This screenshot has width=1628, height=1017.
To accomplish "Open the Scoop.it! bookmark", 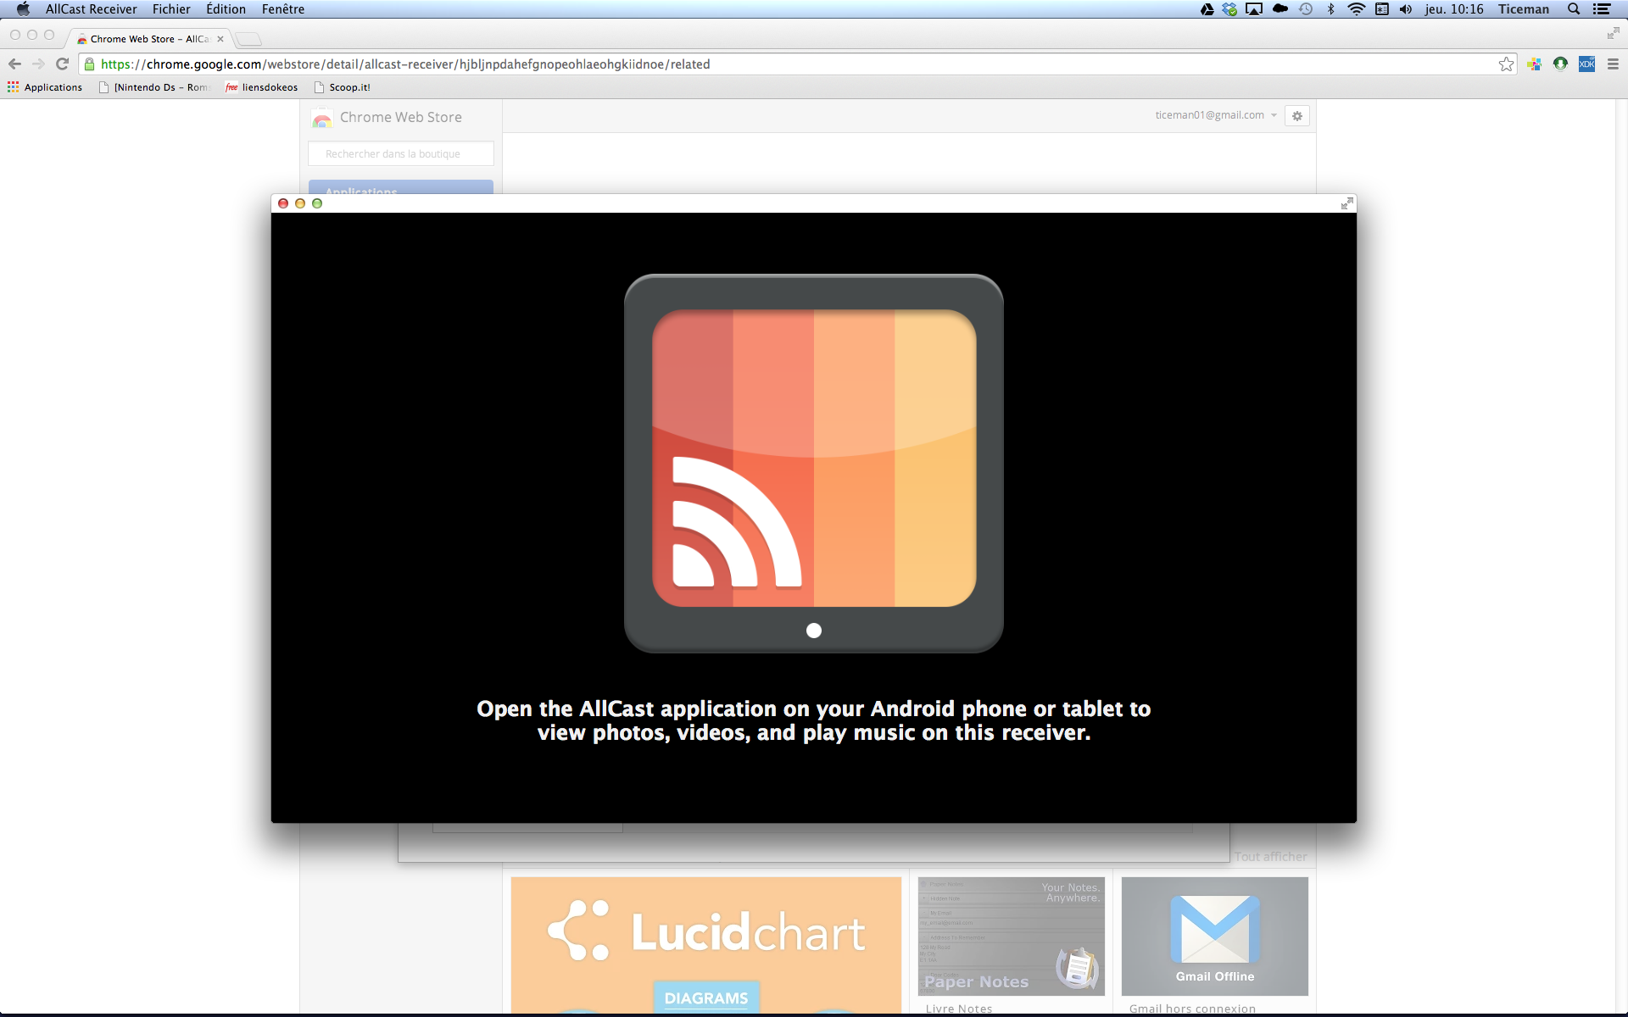I will [343, 87].
